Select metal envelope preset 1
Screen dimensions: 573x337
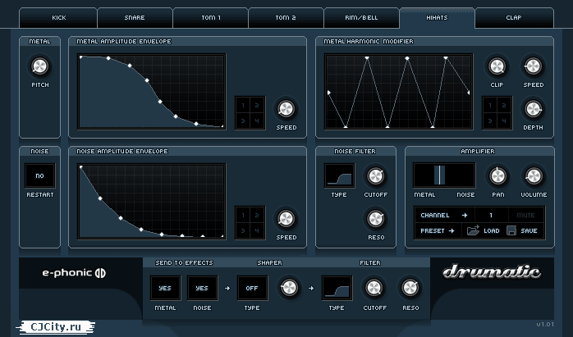pos(243,106)
